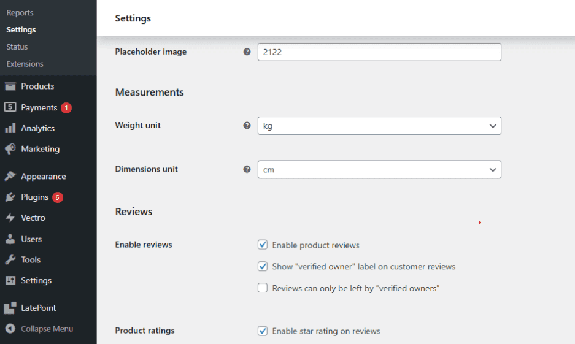575x344 pixels.
Task: Click the Appearance paintbrush icon
Action: tap(10, 176)
